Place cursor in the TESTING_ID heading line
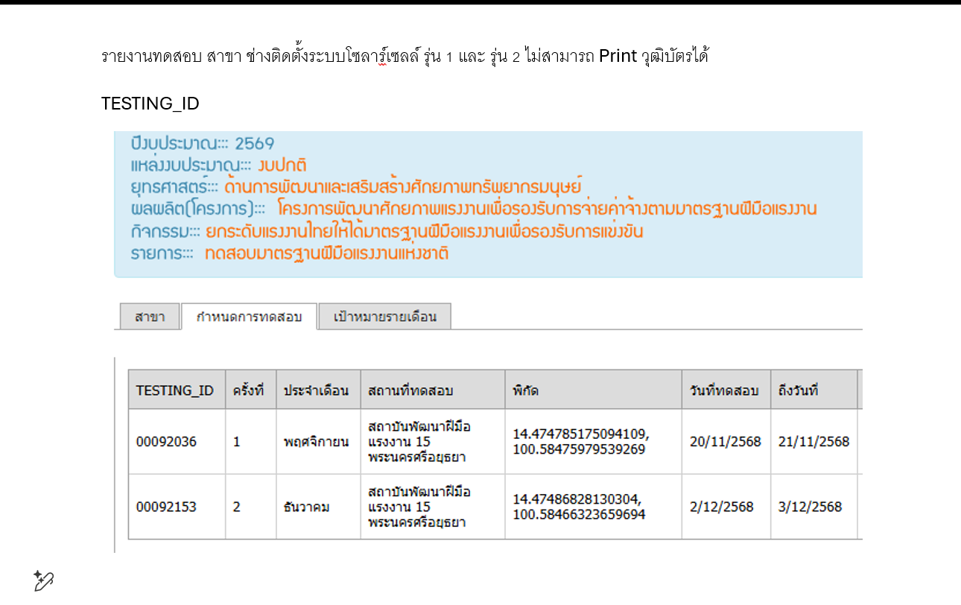The width and height of the screenshot is (961, 605). 150,104
